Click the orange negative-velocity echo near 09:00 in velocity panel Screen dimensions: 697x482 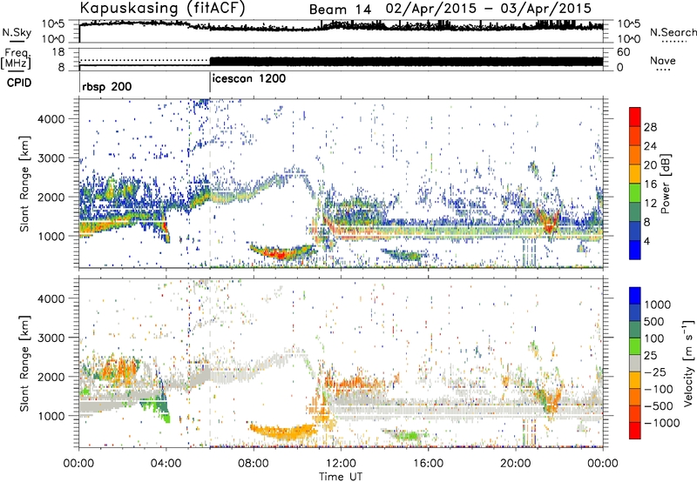[282, 432]
